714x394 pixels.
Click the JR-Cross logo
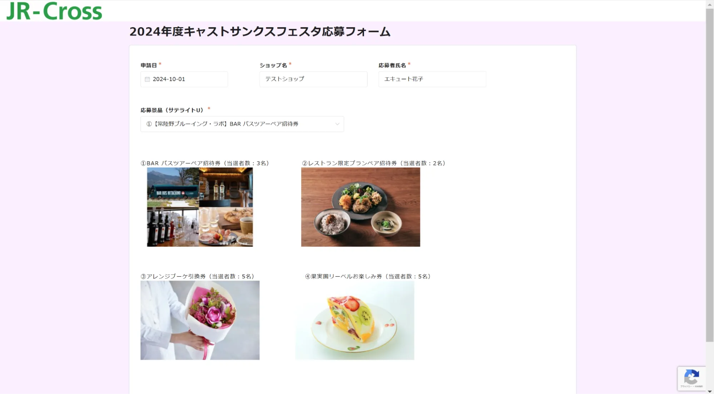tap(54, 11)
